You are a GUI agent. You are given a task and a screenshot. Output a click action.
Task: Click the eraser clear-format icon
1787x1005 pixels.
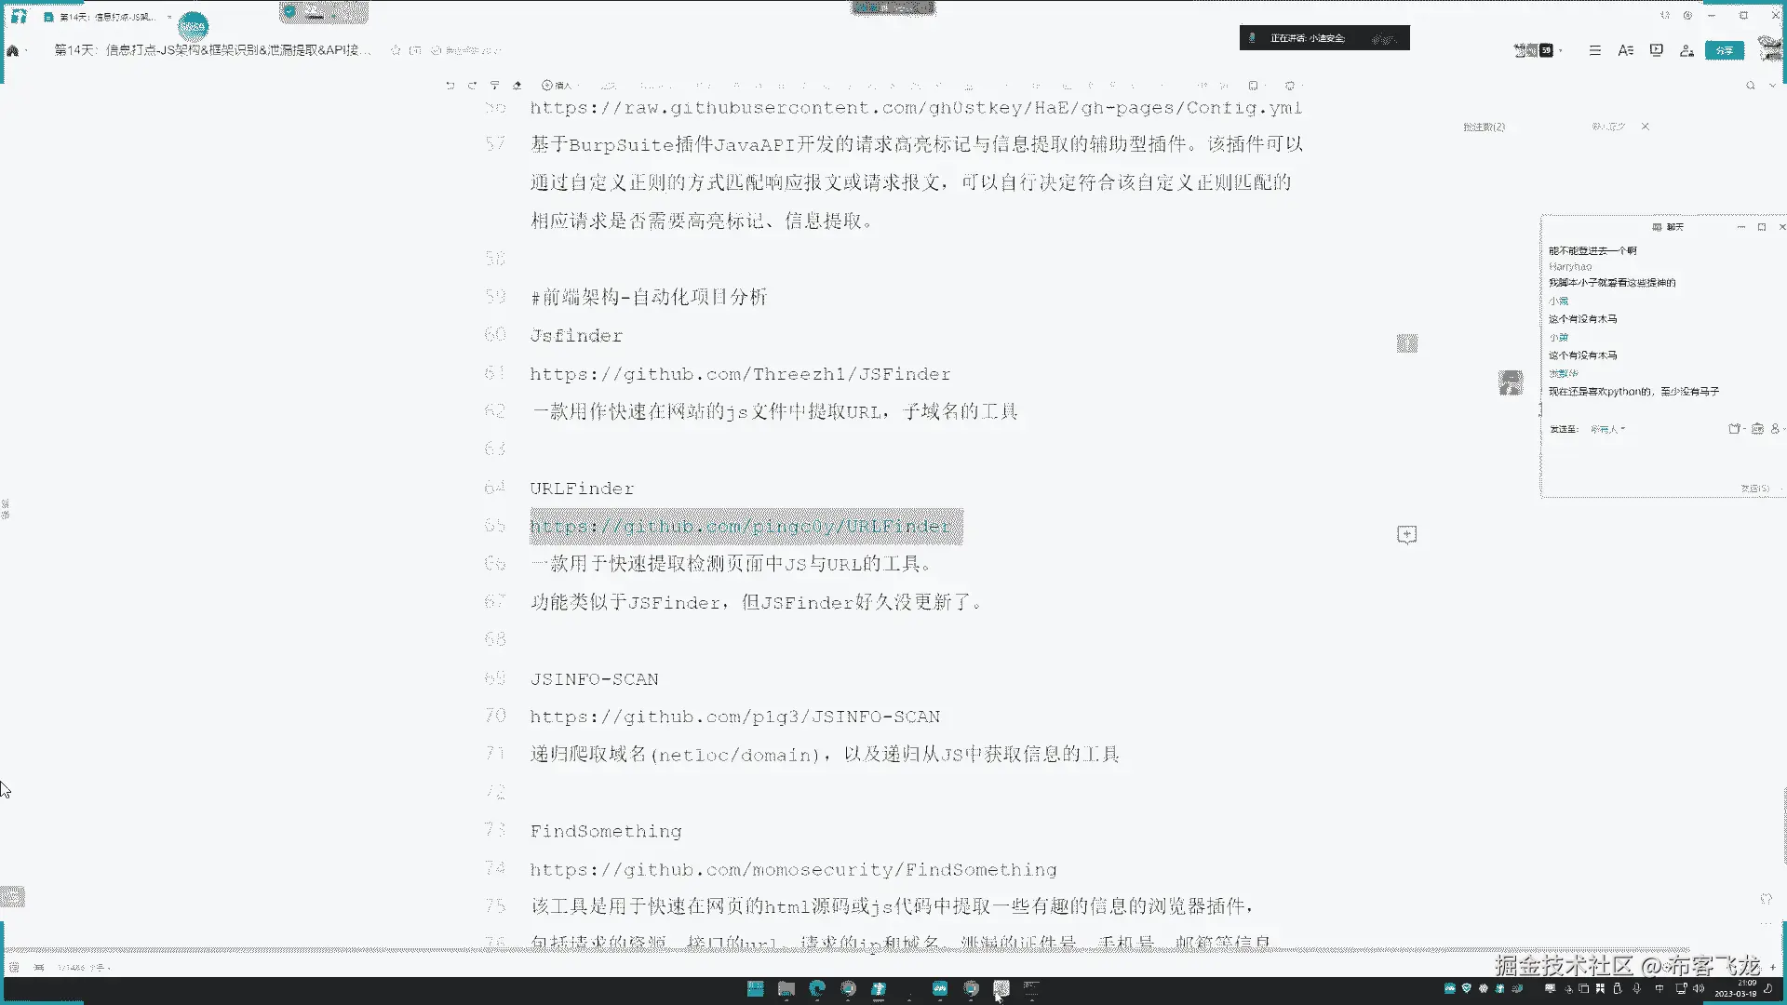517,86
